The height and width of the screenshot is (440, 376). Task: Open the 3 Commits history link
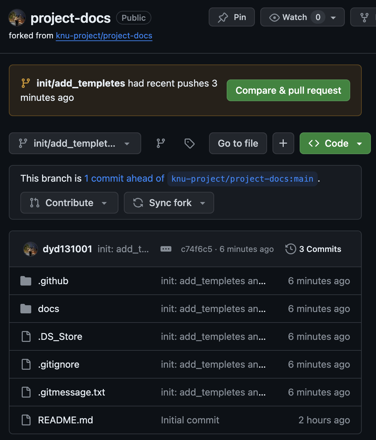coord(313,249)
